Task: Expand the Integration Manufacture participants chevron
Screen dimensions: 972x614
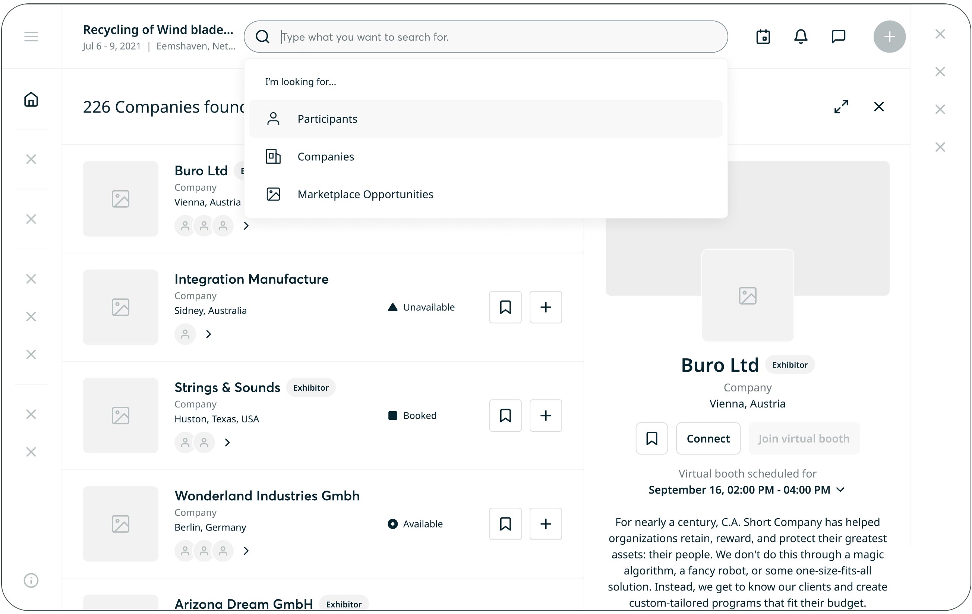Action: [209, 334]
